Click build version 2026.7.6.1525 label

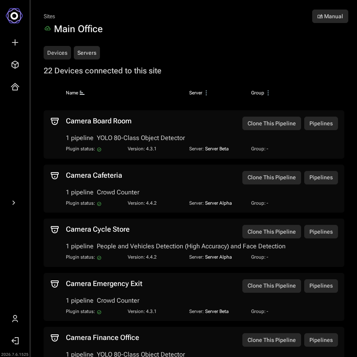point(15,355)
